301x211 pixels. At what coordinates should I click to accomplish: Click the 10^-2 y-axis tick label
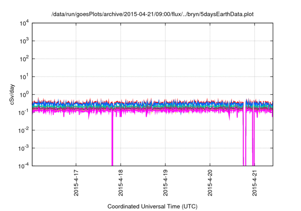tap(24, 130)
